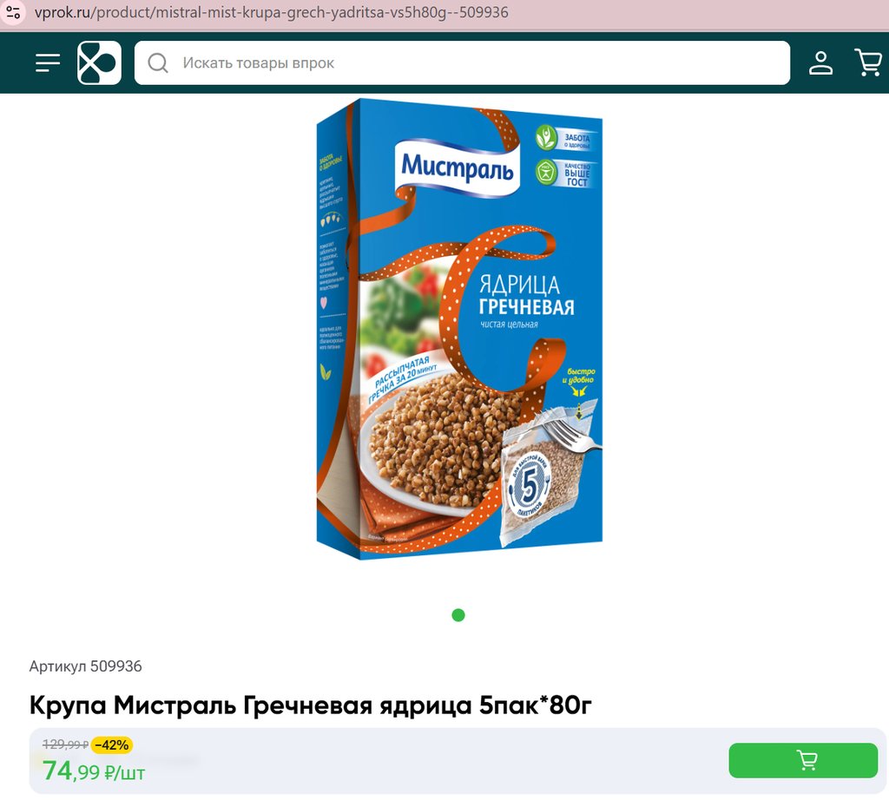The image size is (889, 800).
Task: Open the user profile icon
Action: pos(820,62)
